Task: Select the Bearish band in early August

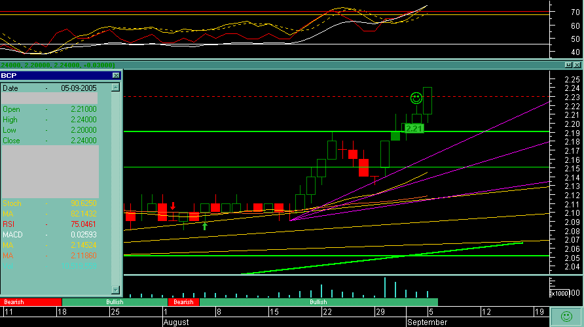Action: click(x=183, y=302)
